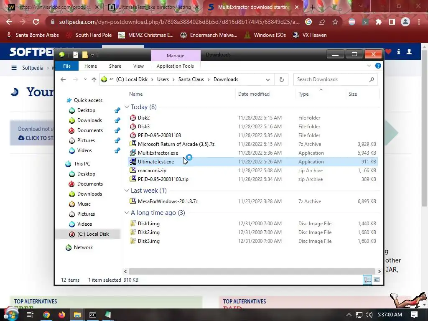Expand the Explorer ribbon chevron
428x321 pixels.
pyautogui.click(x=369, y=66)
